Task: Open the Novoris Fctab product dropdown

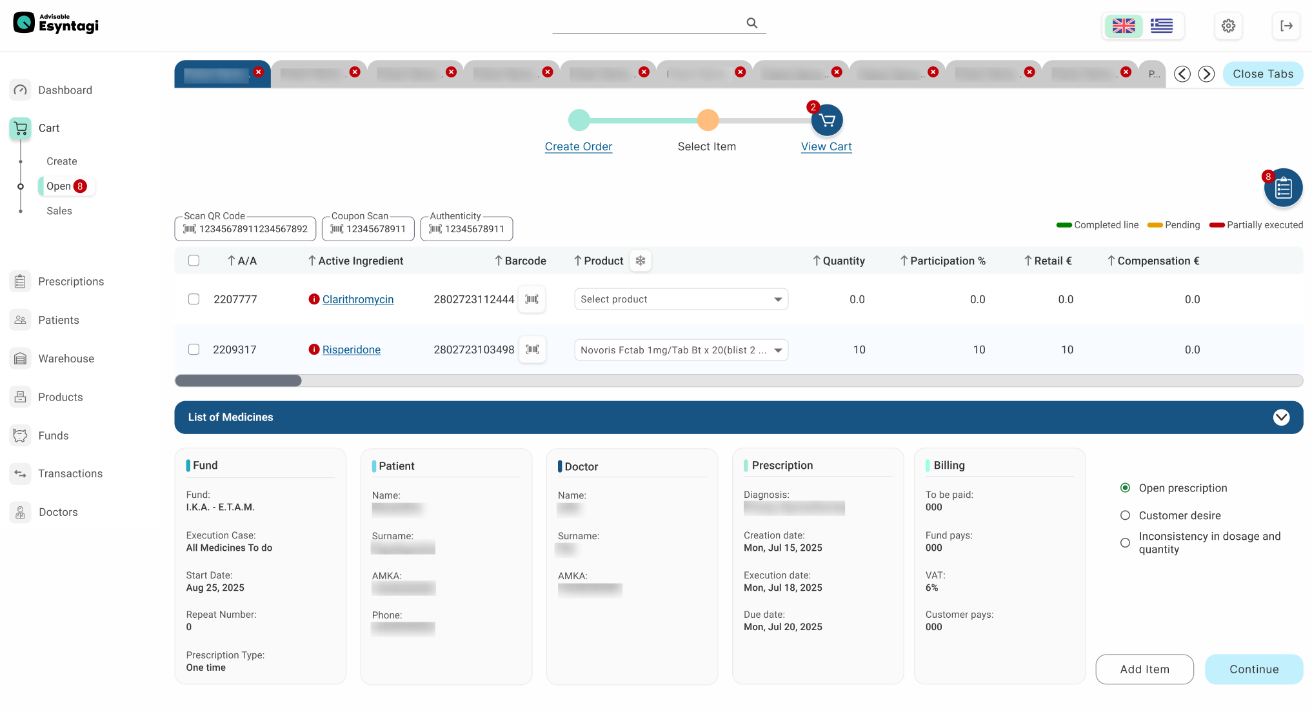Action: click(681, 350)
